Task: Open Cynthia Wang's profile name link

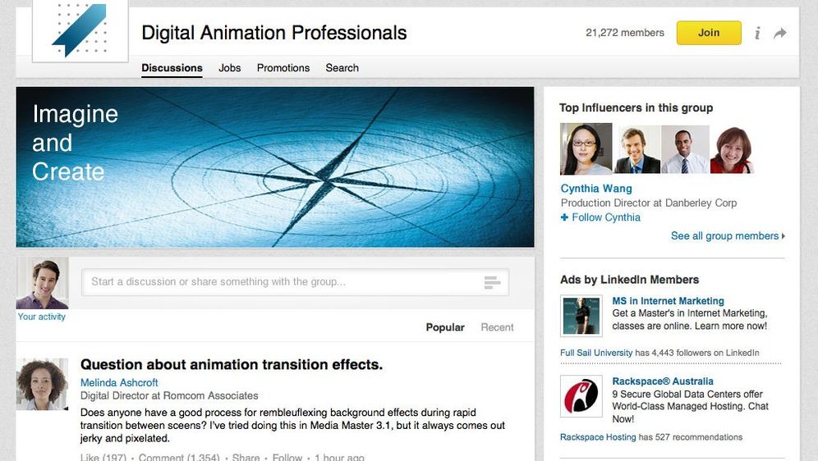Action: pos(596,189)
